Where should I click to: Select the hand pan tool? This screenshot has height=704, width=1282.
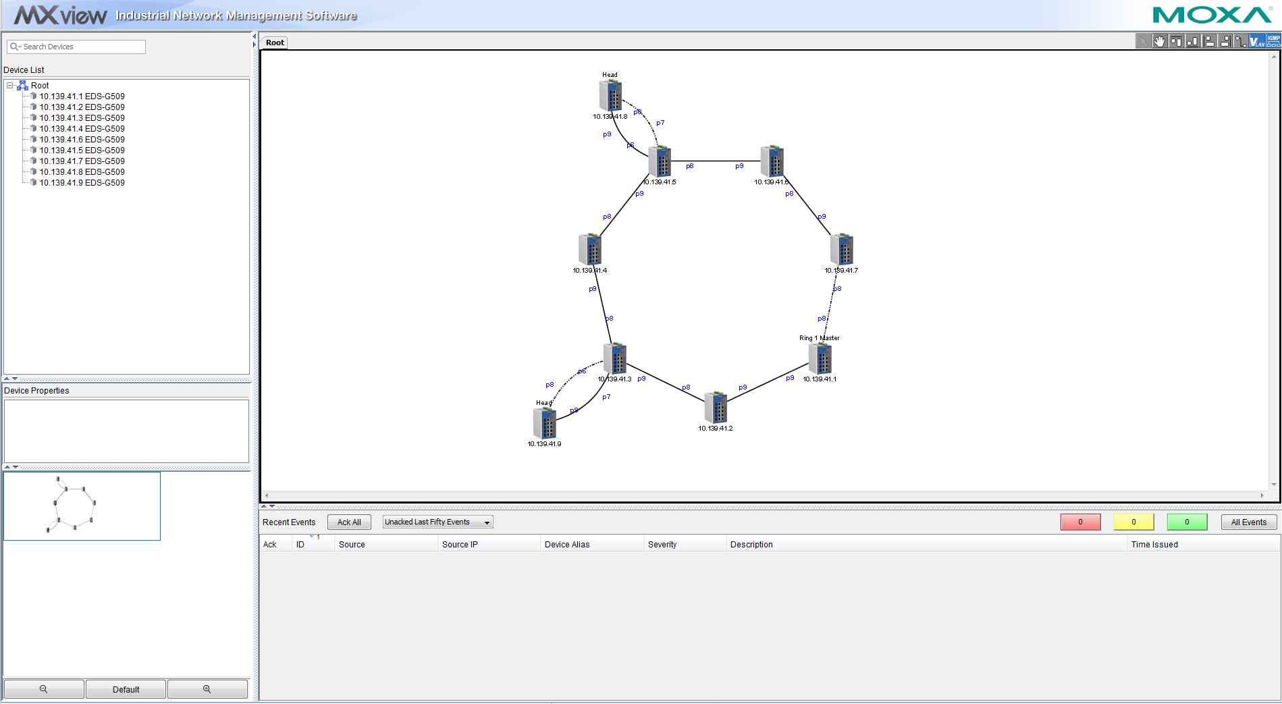pos(1159,42)
